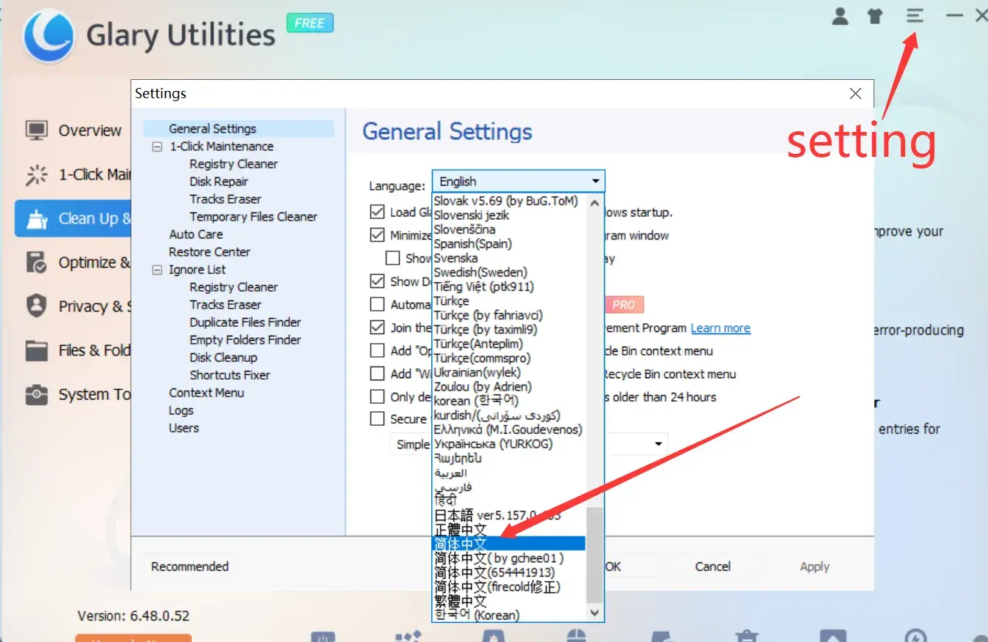988x642 pixels.
Task: Open the Language combo box showing English
Action: point(519,181)
